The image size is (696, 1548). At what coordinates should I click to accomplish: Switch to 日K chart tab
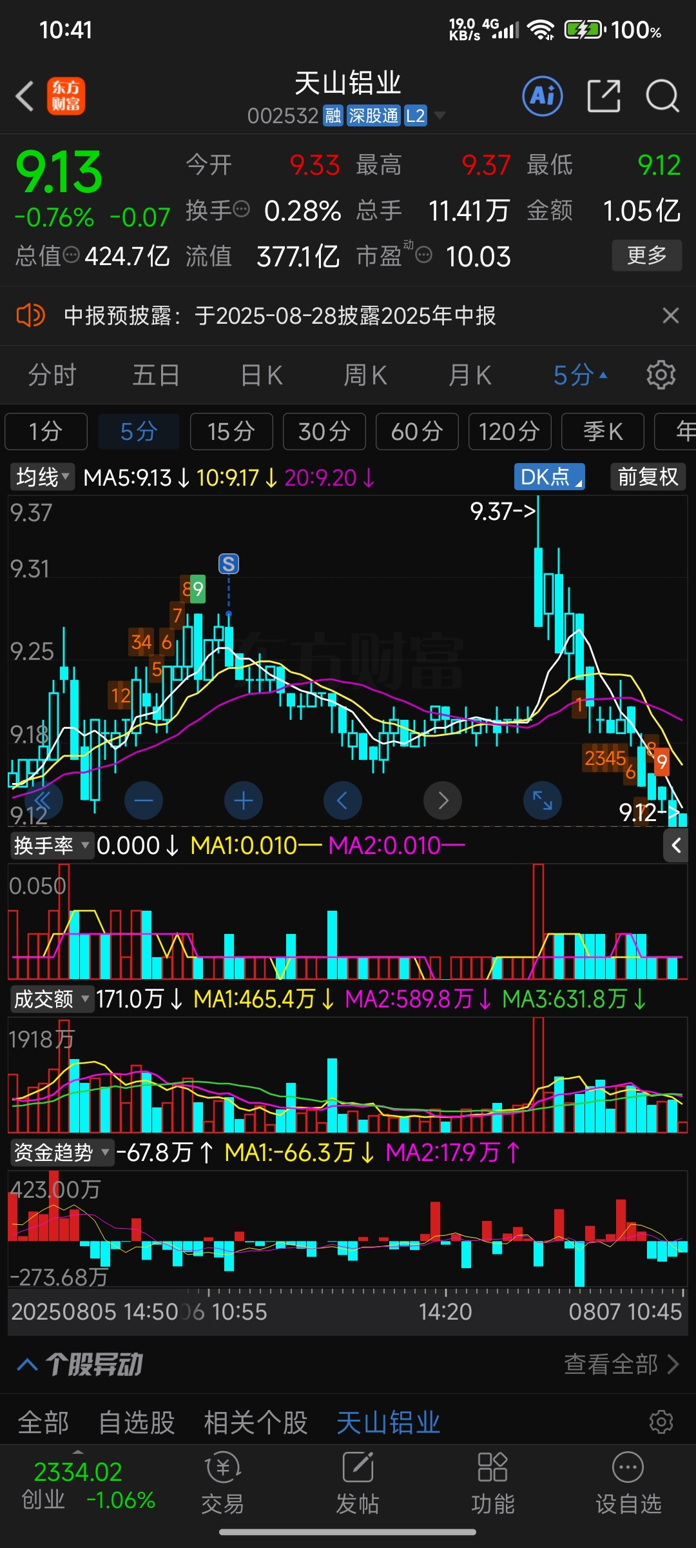[261, 375]
